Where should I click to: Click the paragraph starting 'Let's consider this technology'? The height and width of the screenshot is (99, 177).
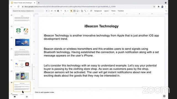(100, 70)
